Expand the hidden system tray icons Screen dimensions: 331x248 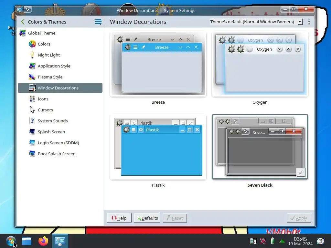282,241
